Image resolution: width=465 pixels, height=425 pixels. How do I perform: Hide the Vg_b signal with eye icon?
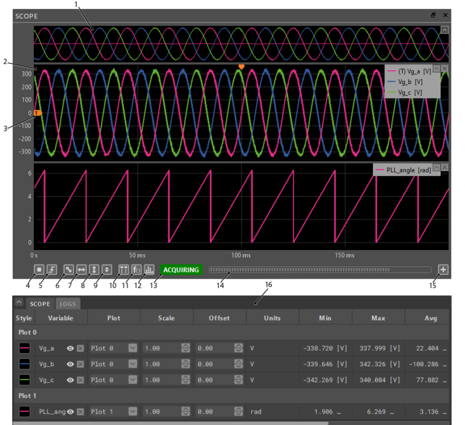70,364
